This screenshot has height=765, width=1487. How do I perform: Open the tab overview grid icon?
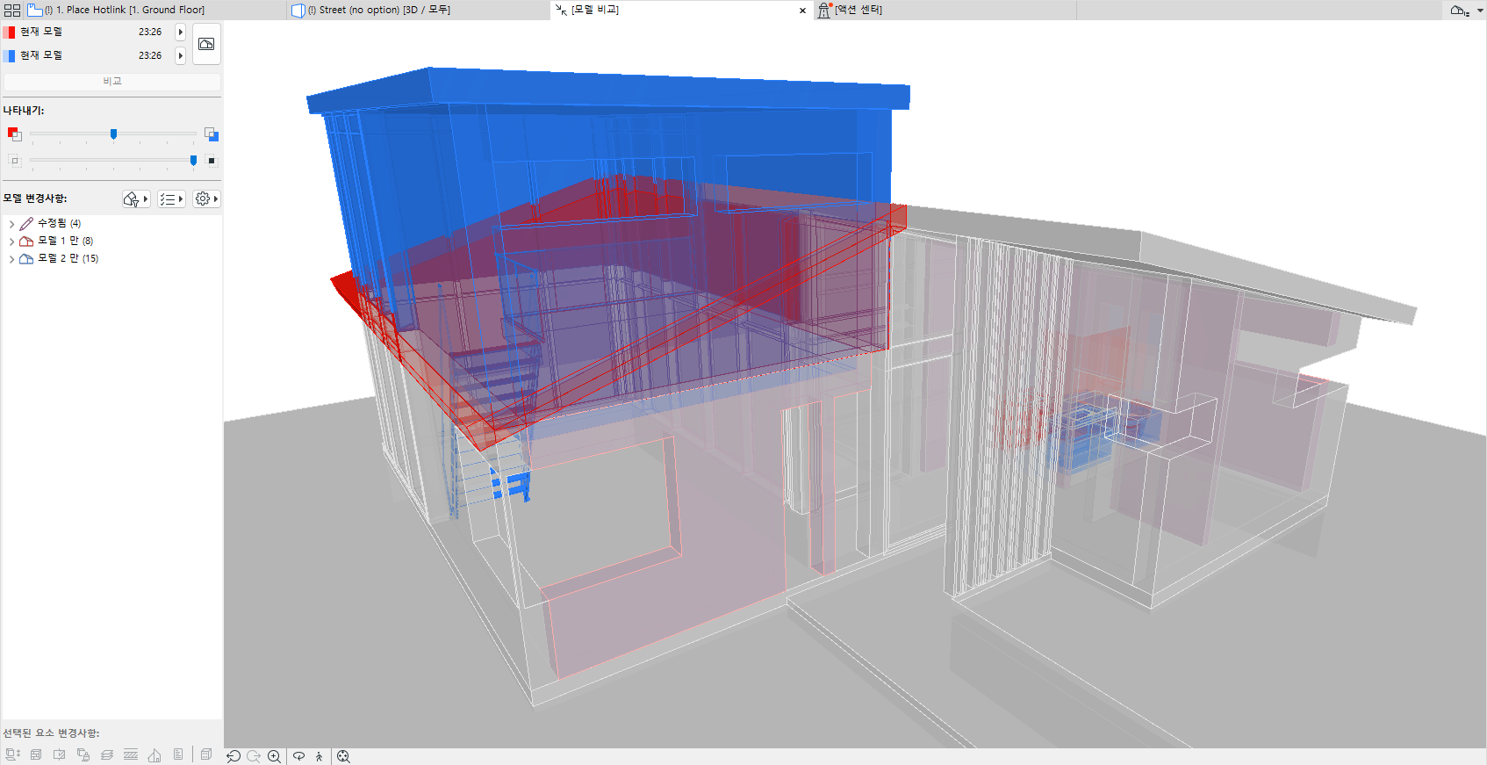(12, 10)
